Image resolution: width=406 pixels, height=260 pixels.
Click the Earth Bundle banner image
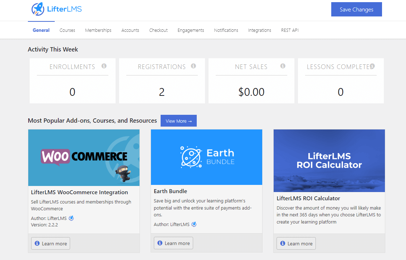pos(206,157)
